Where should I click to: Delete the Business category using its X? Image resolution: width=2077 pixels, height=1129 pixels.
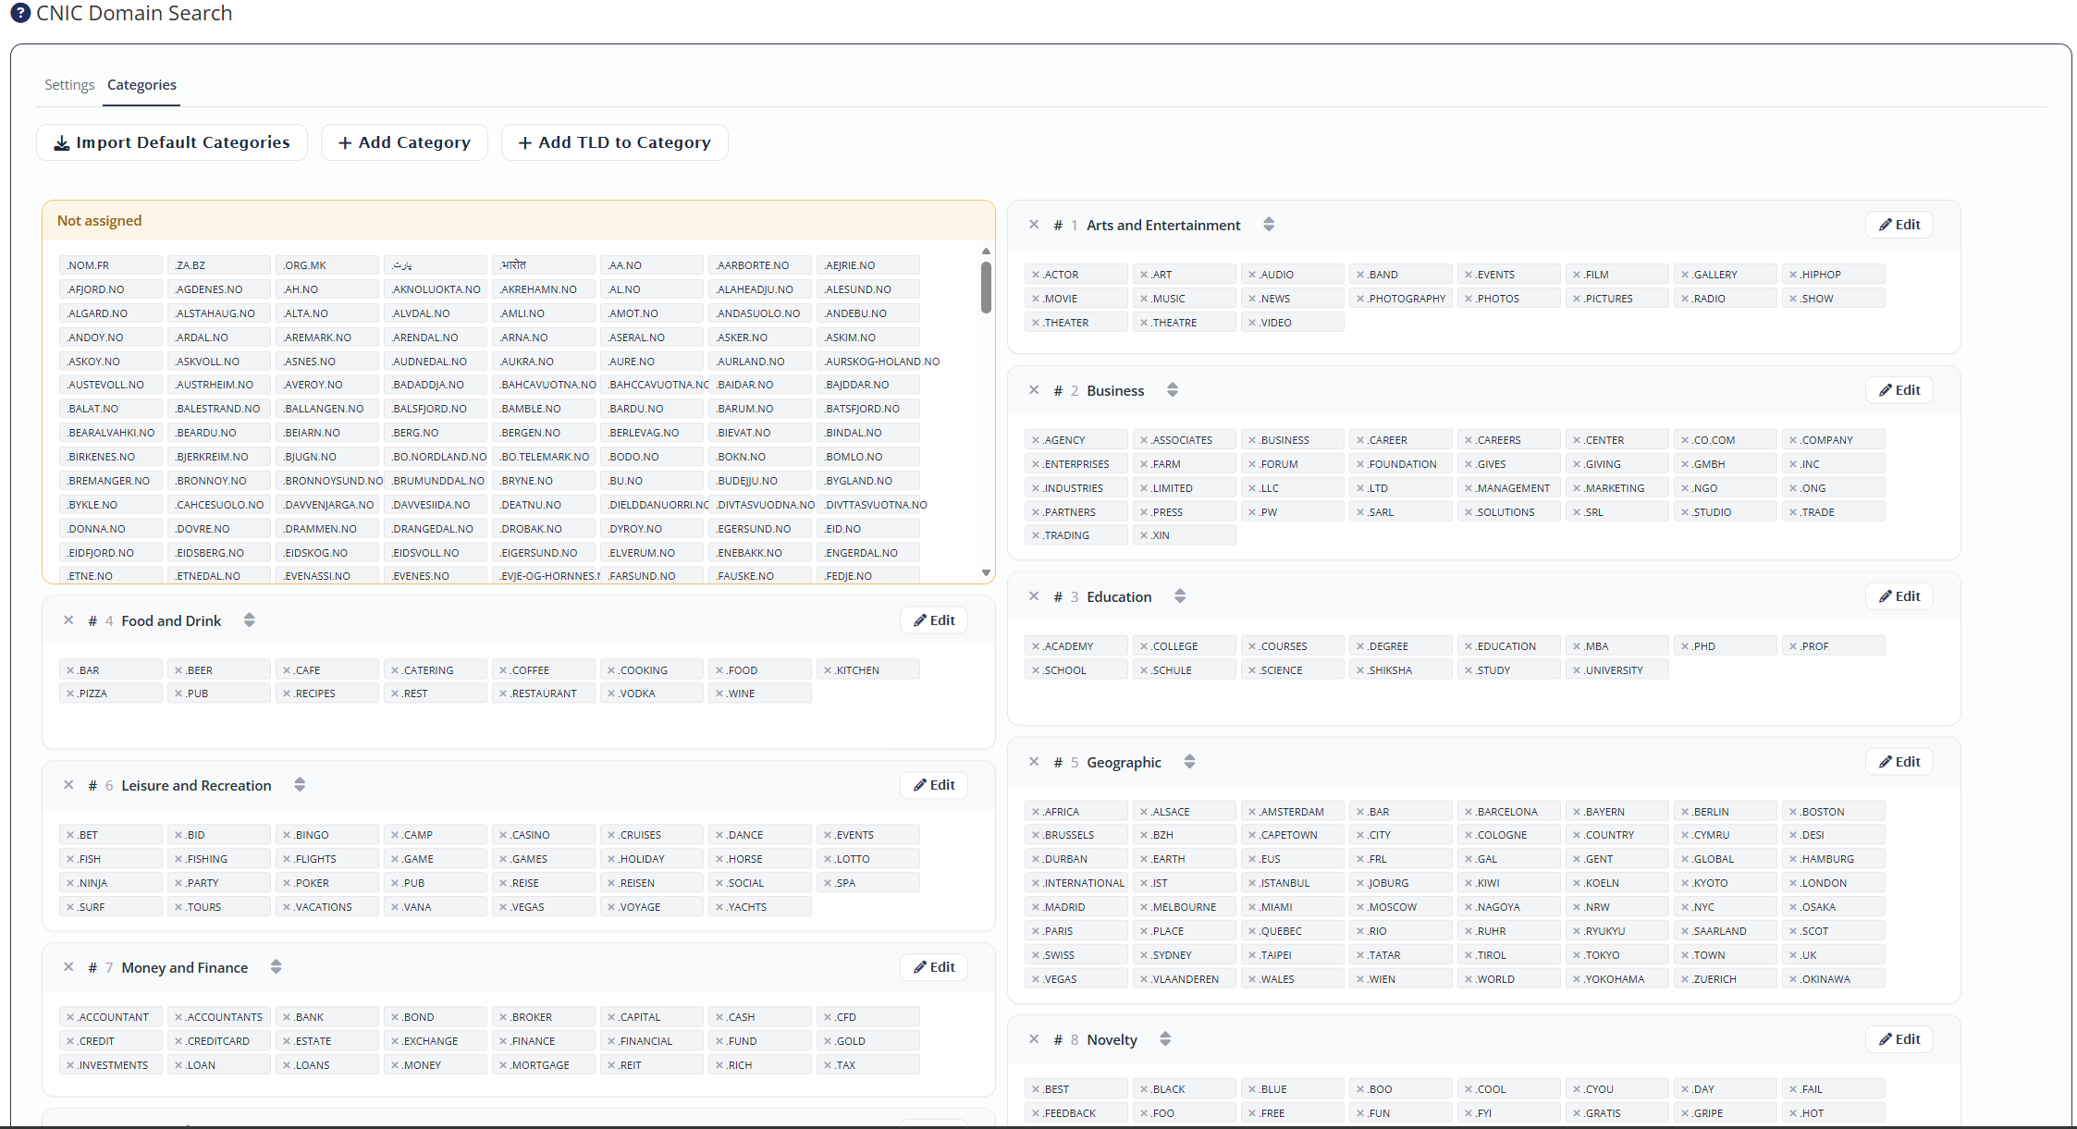click(1034, 390)
